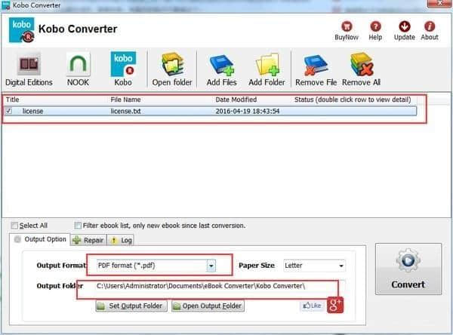Close the Kobo Converter window

click(x=439, y=4)
